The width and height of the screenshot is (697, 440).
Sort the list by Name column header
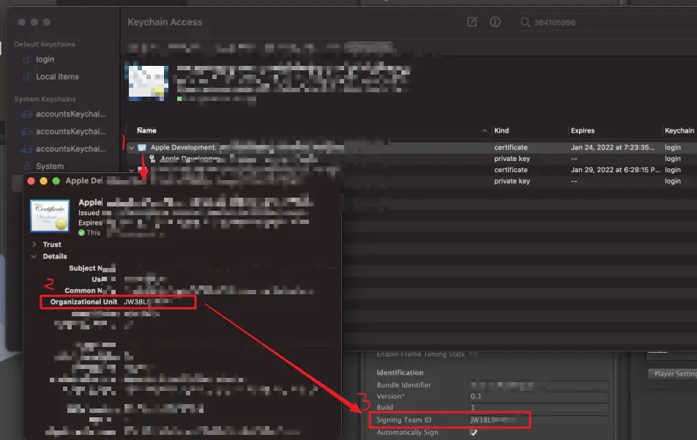[146, 130]
